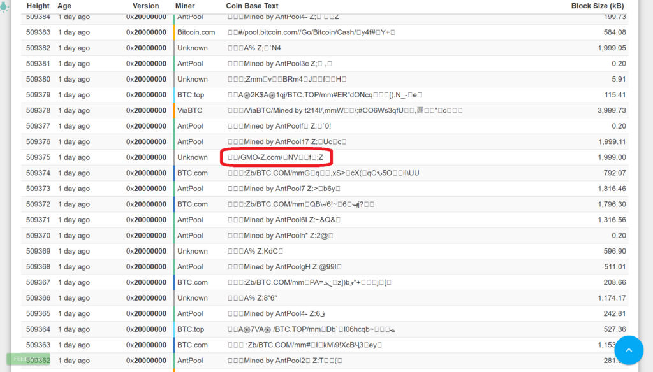Viewport: 653px width, 372px height.
Task: Open block height 509371
Action: pyautogui.click(x=38, y=220)
